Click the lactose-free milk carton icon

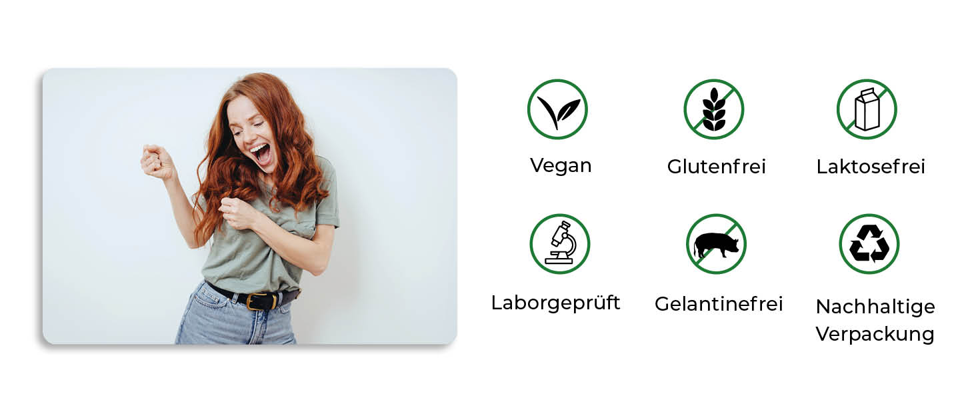[x=867, y=109]
